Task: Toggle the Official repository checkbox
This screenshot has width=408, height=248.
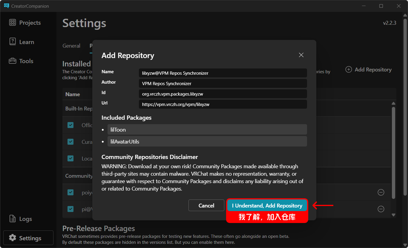Action: pyautogui.click(x=70, y=125)
